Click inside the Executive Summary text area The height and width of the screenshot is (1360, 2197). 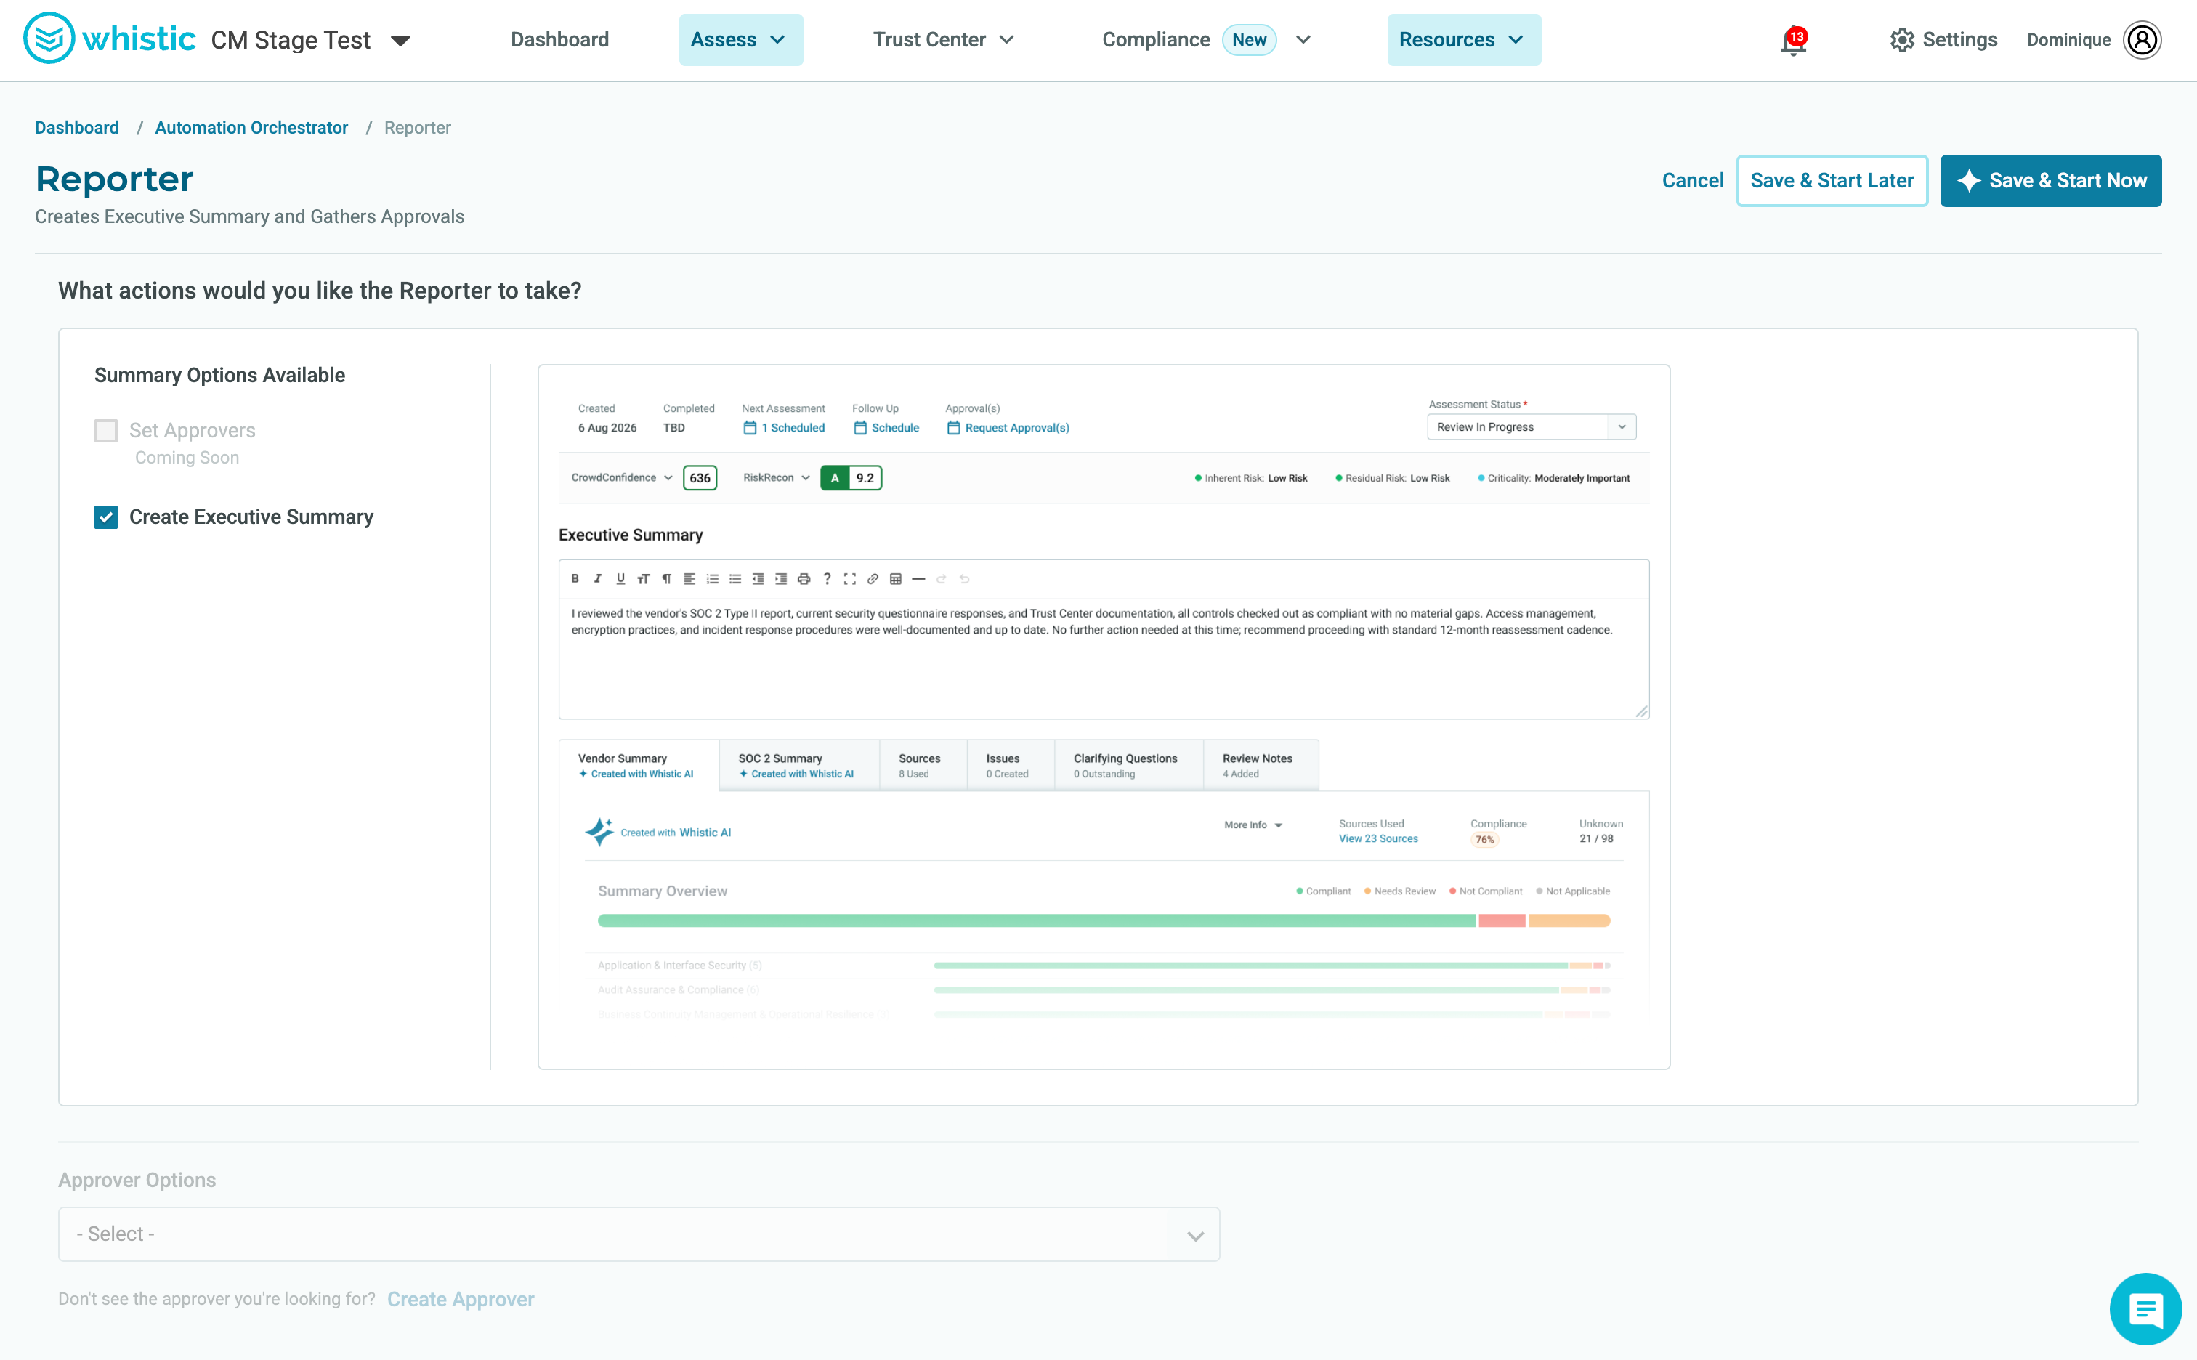(1104, 658)
